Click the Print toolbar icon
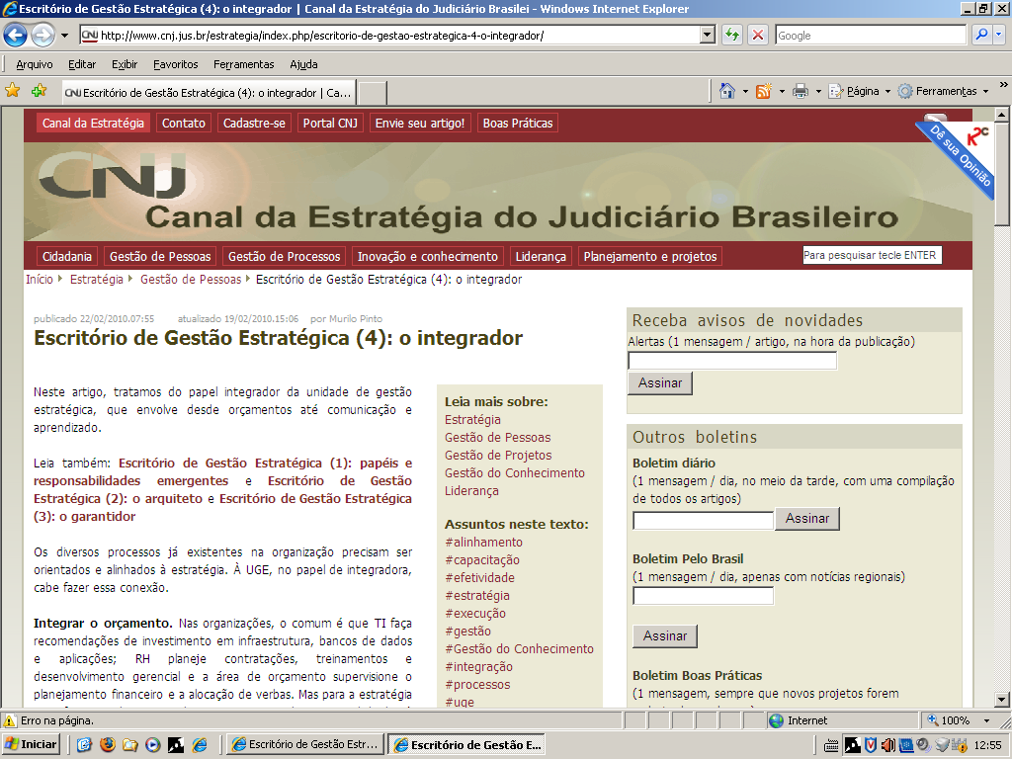 pyautogui.click(x=801, y=91)
